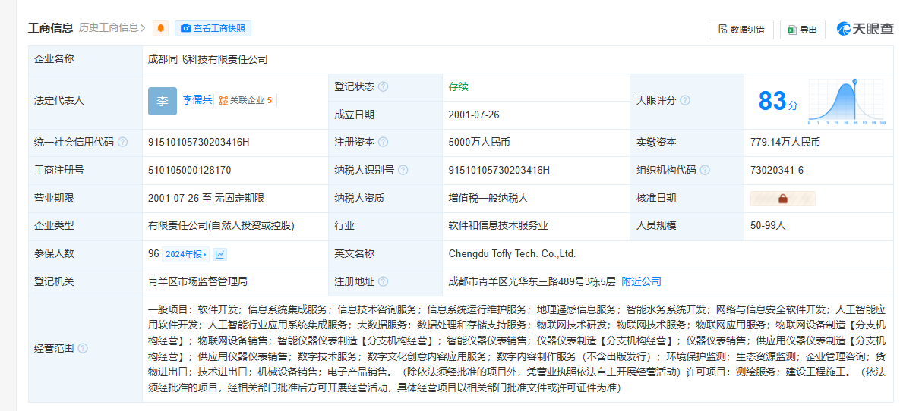
Task: Click the trend chart icon beside 2024年报
Action: [219, 254]
